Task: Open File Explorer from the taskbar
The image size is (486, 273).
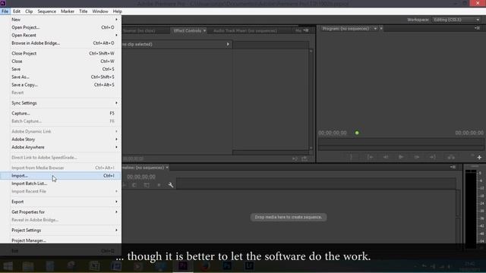Action: [28, 265]
